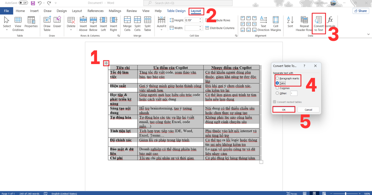Image resolution: width=372 pixels, height=195 pixels.
Task: Click Convert to Text
Action: [318, 23]
